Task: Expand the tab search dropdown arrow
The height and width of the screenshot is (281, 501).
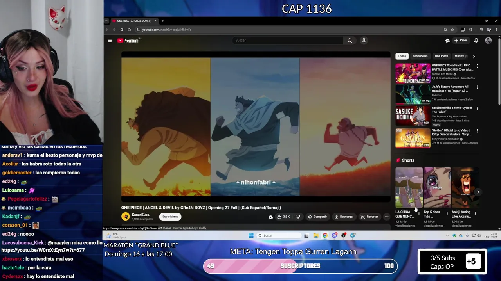Action: click(x=106, y=21)
